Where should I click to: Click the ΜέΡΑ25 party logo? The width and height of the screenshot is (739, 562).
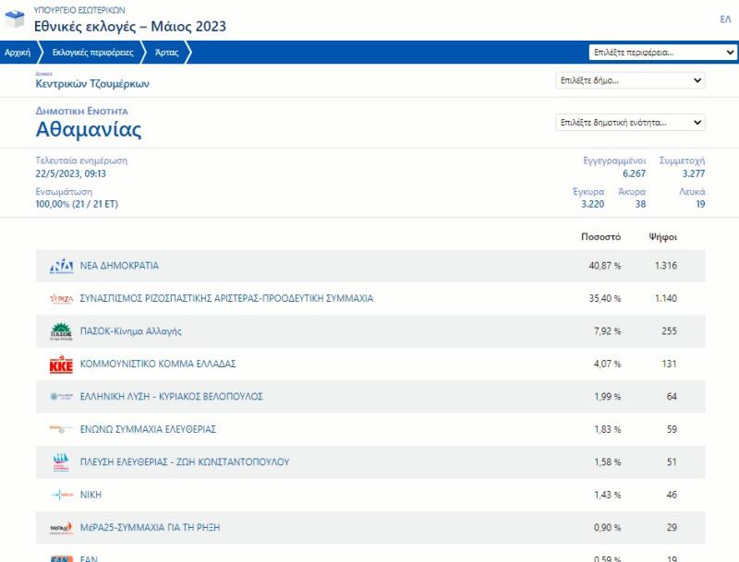pyautogui.click(x=61, y=528)
